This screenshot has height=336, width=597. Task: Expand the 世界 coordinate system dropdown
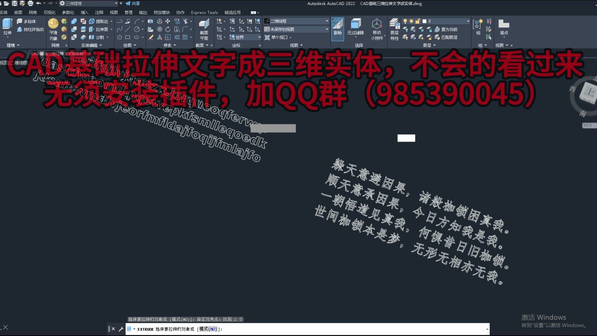coord(259,37)
